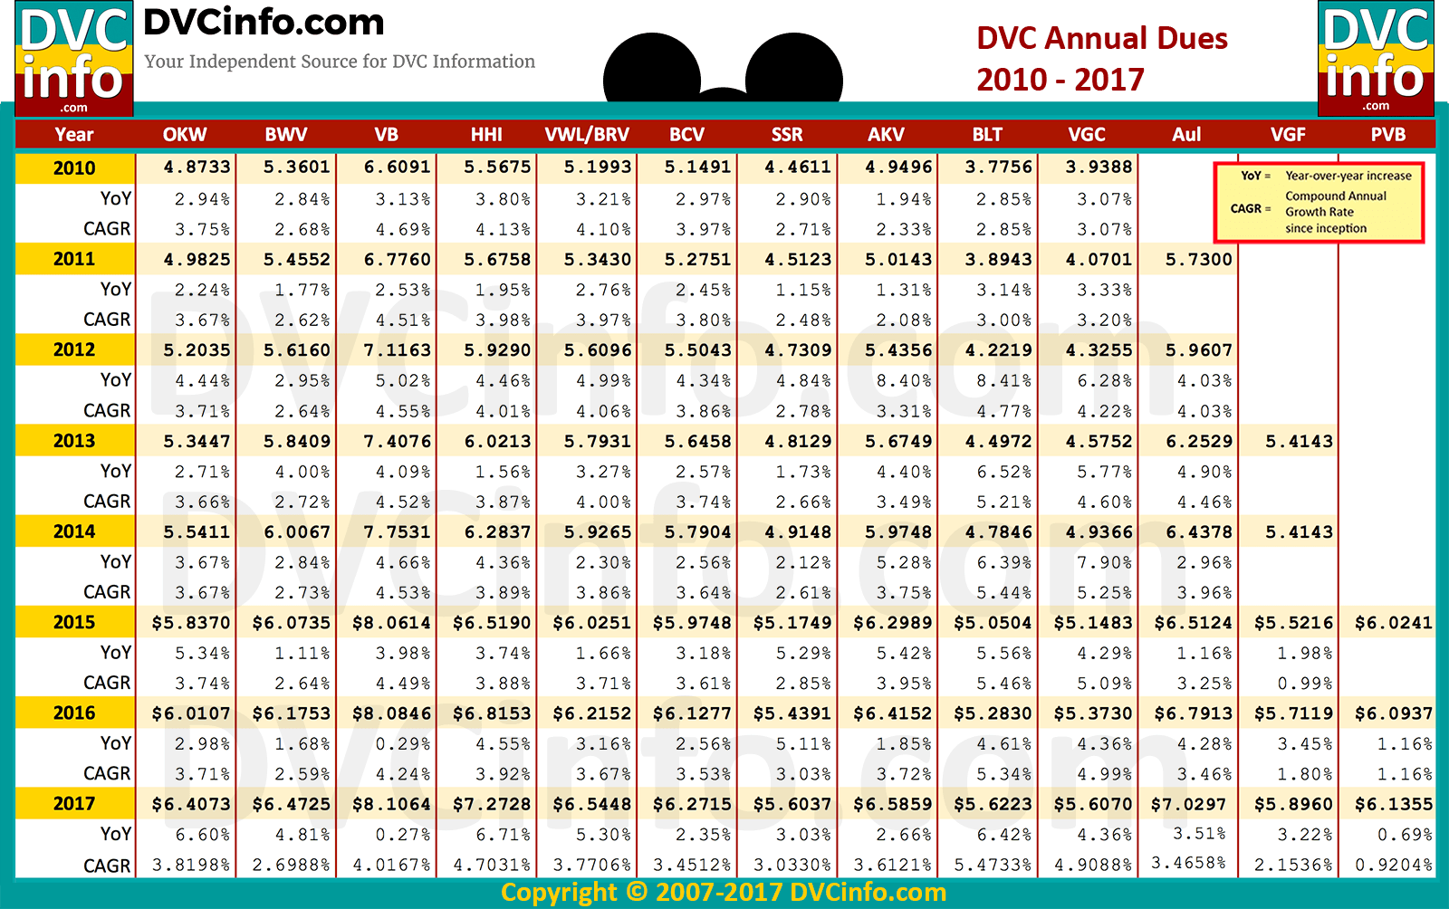Select the BCV column header
This screenshot has width=1449, height=909.
click(686, 135)
